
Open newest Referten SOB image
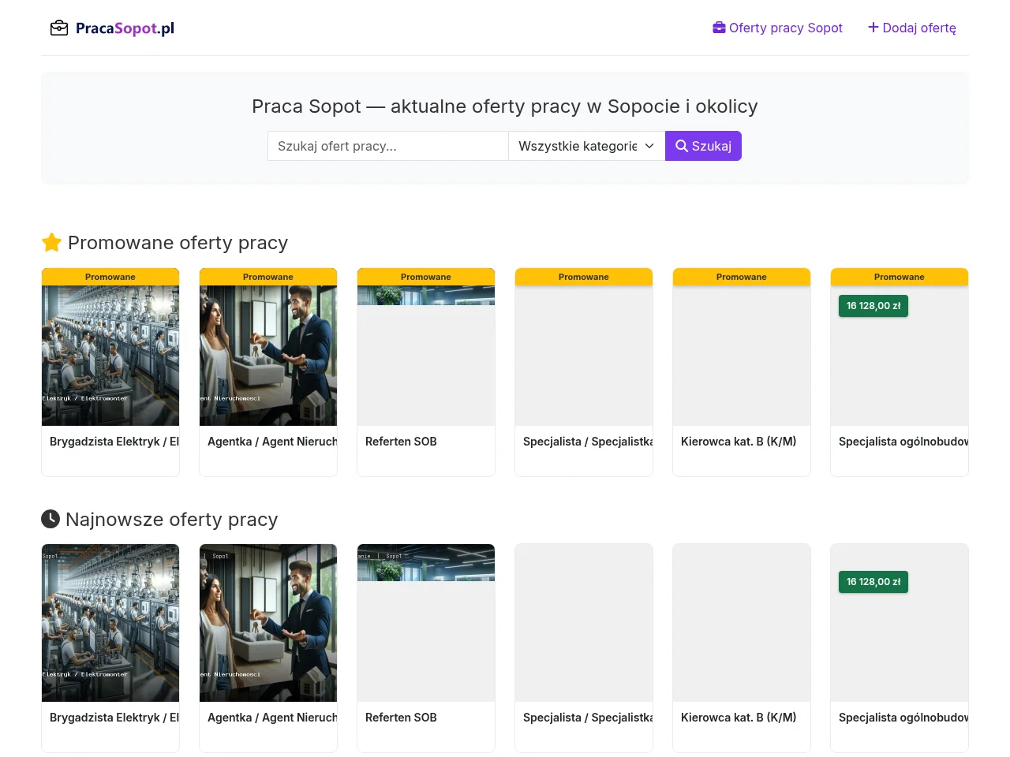(x=426, y=623)
